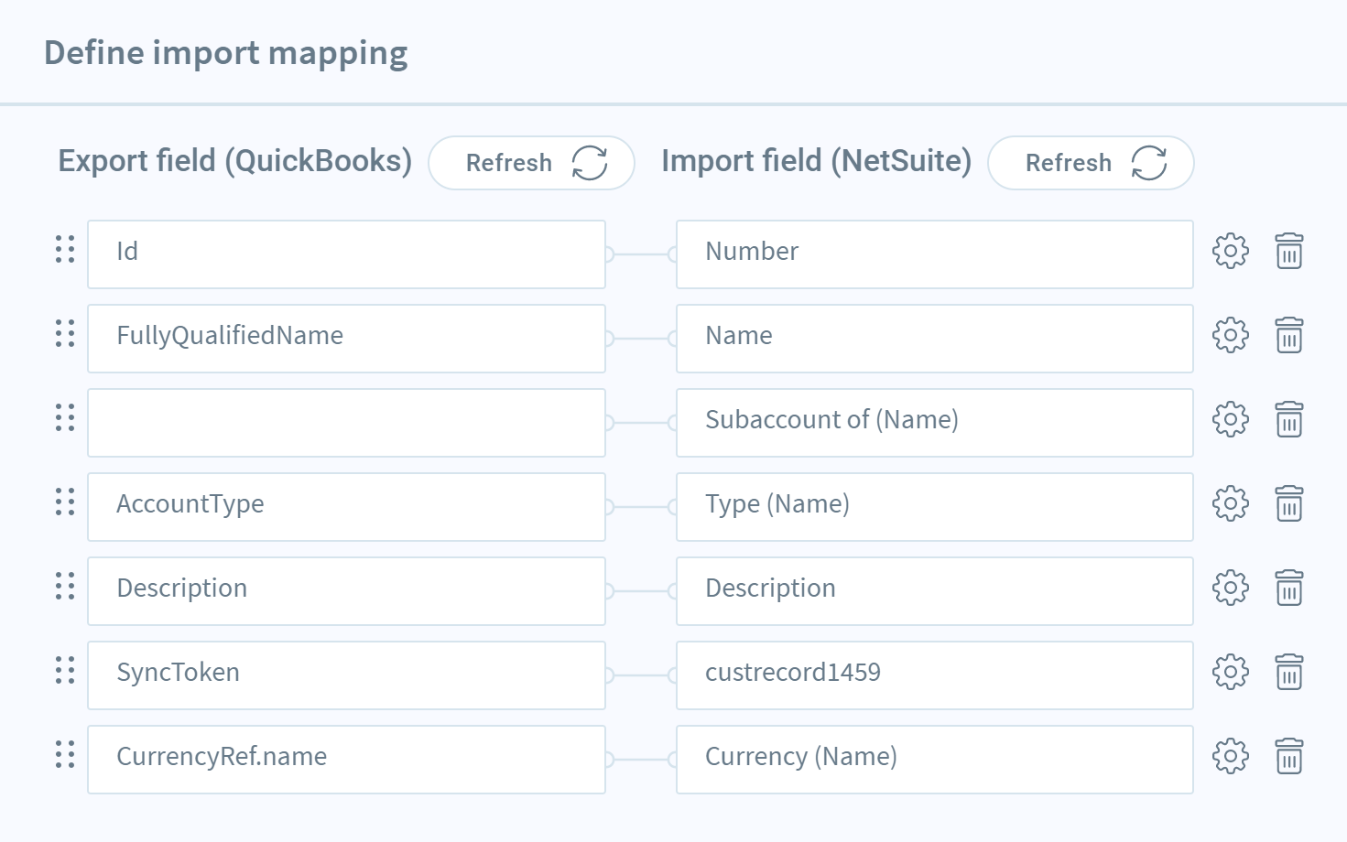Image resolution: width=1347 pixels, height=842 pixels.
Task: Edit the Subaccount of (Name) import field
Action: point(935,423)
